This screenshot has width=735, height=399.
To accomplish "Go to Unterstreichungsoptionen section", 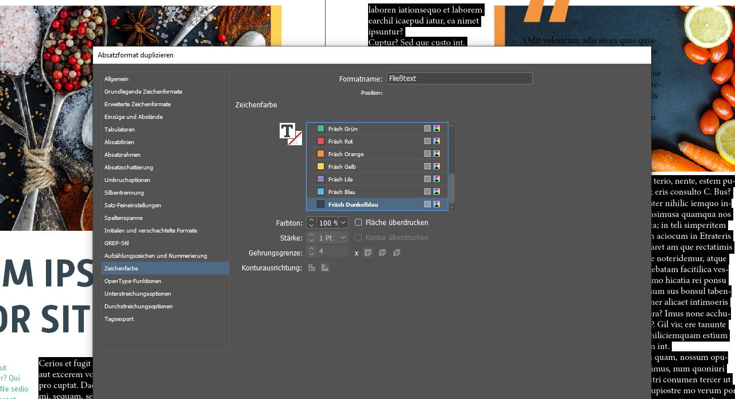I will click(137, 294).
